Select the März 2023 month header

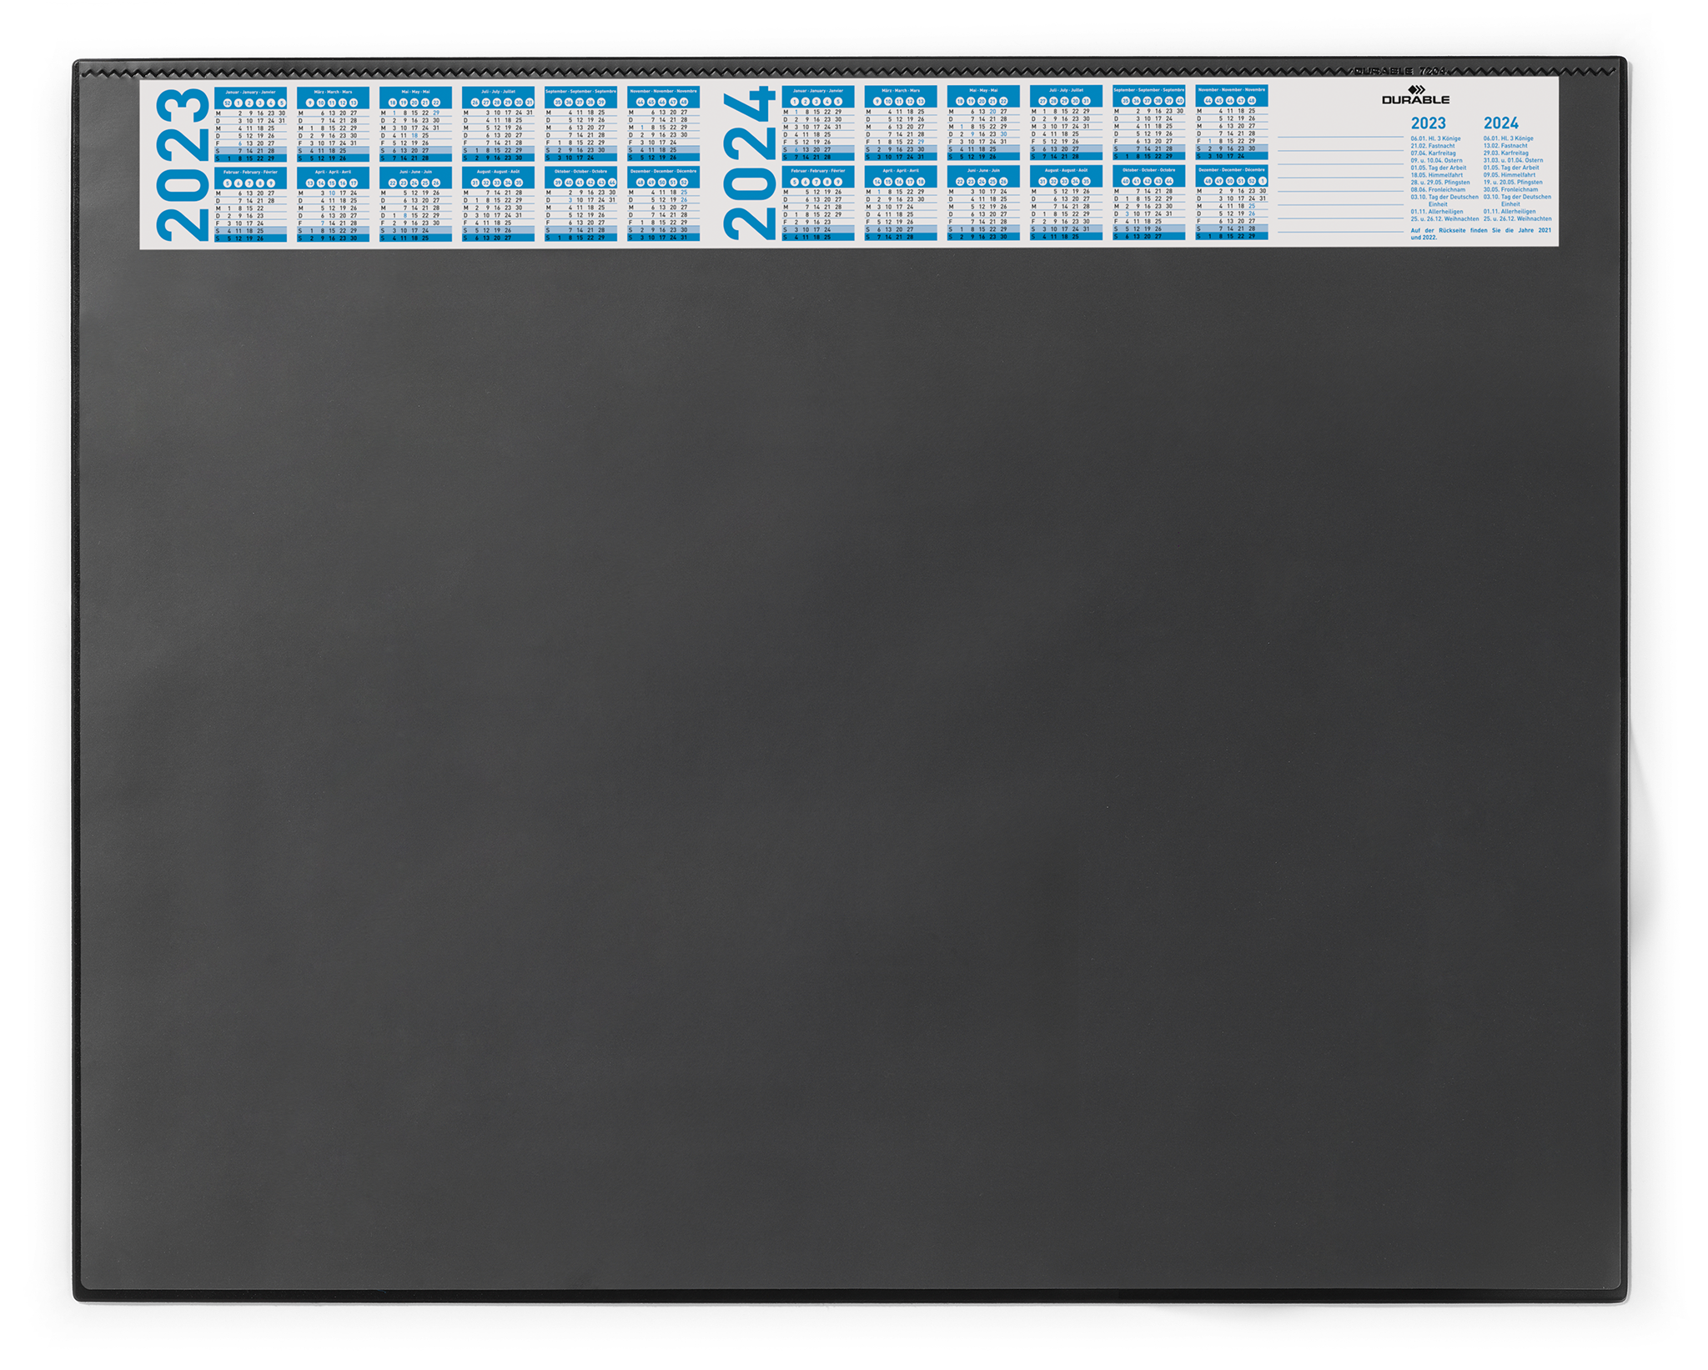coord(333,92)
